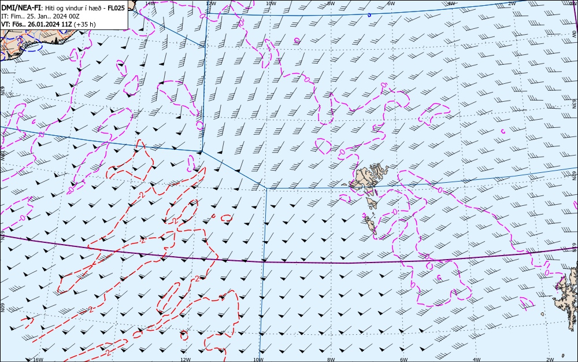This screenshot has height=362, width=578.
Task: Click the 12W longitude label on bottom edge
Action: pos(186,360)
